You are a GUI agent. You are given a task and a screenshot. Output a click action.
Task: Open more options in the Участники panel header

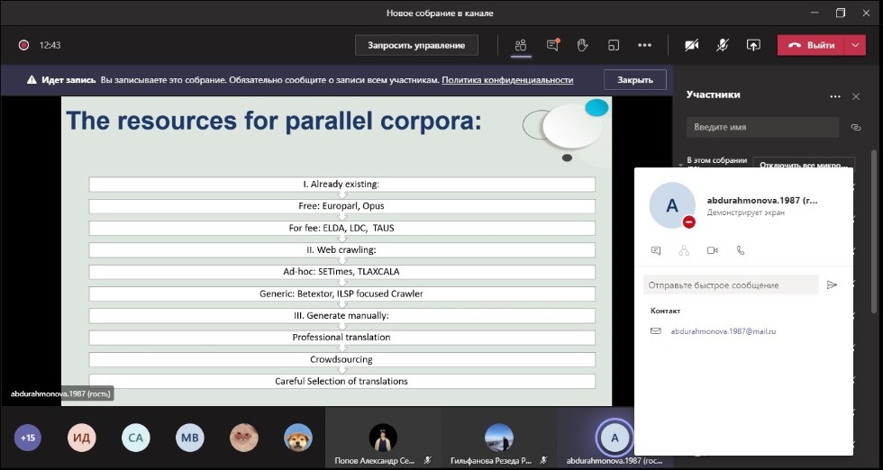pyautogui.click(x=835, y=96)
